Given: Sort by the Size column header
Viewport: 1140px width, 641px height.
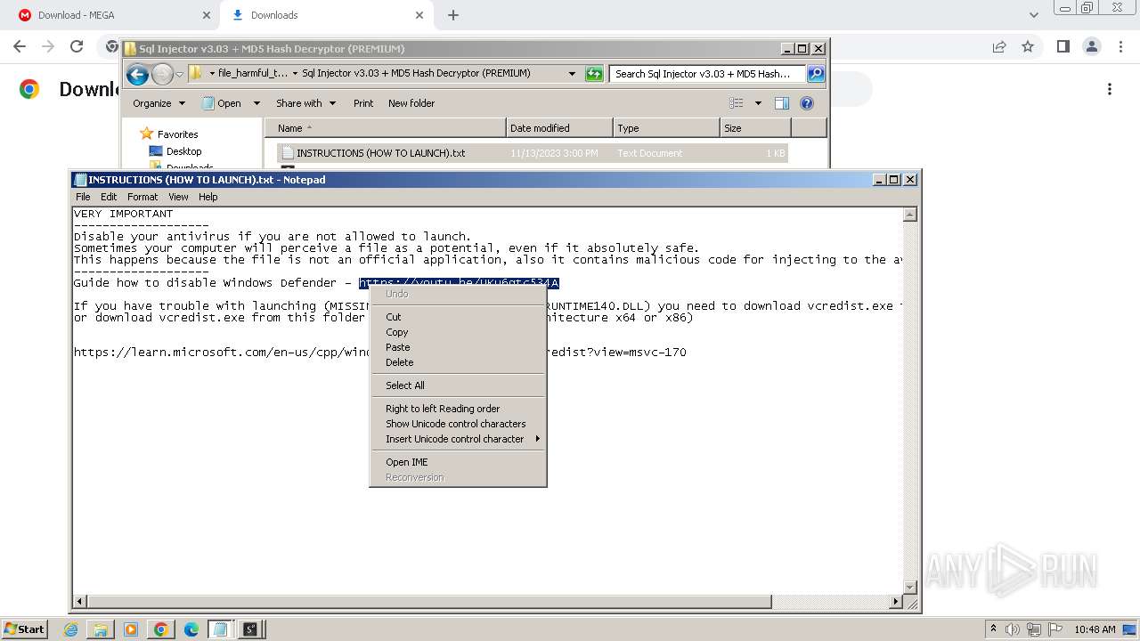Looking at the screenshot, I should 755,128.
